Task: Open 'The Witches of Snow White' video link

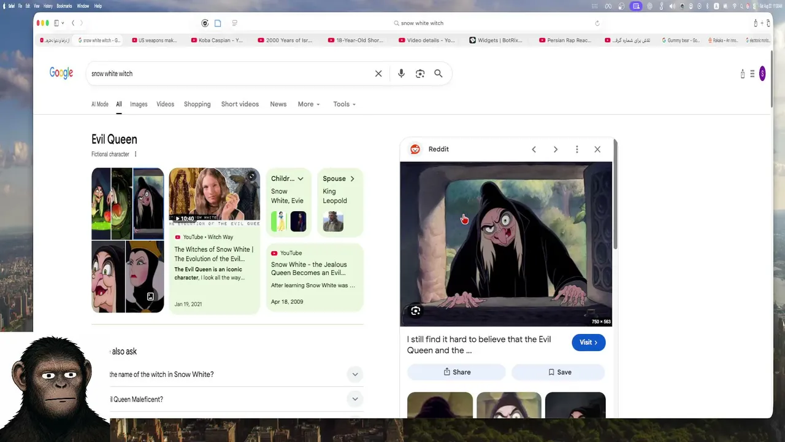Action: 214,254
